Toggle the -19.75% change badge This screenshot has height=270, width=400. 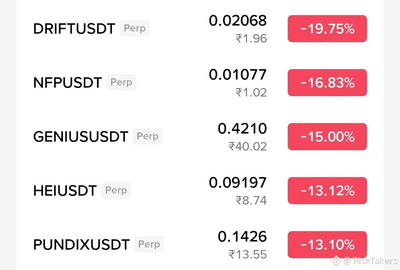pos(327,28)
